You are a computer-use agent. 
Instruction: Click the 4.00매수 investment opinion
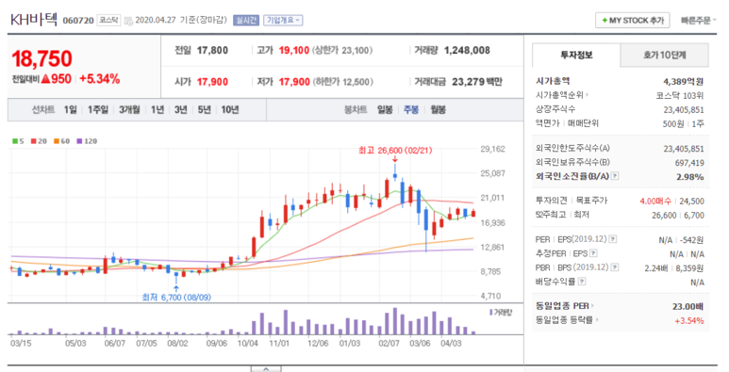click(655, 202)
